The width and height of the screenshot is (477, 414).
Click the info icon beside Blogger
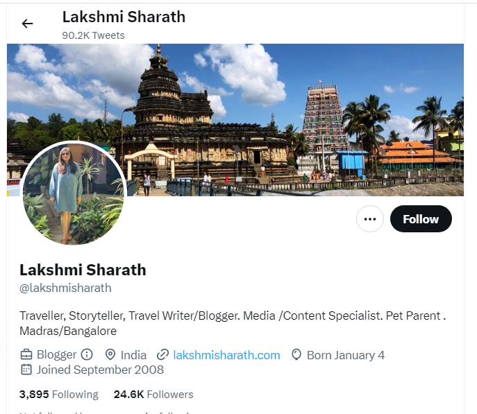[x=87, y=354]
